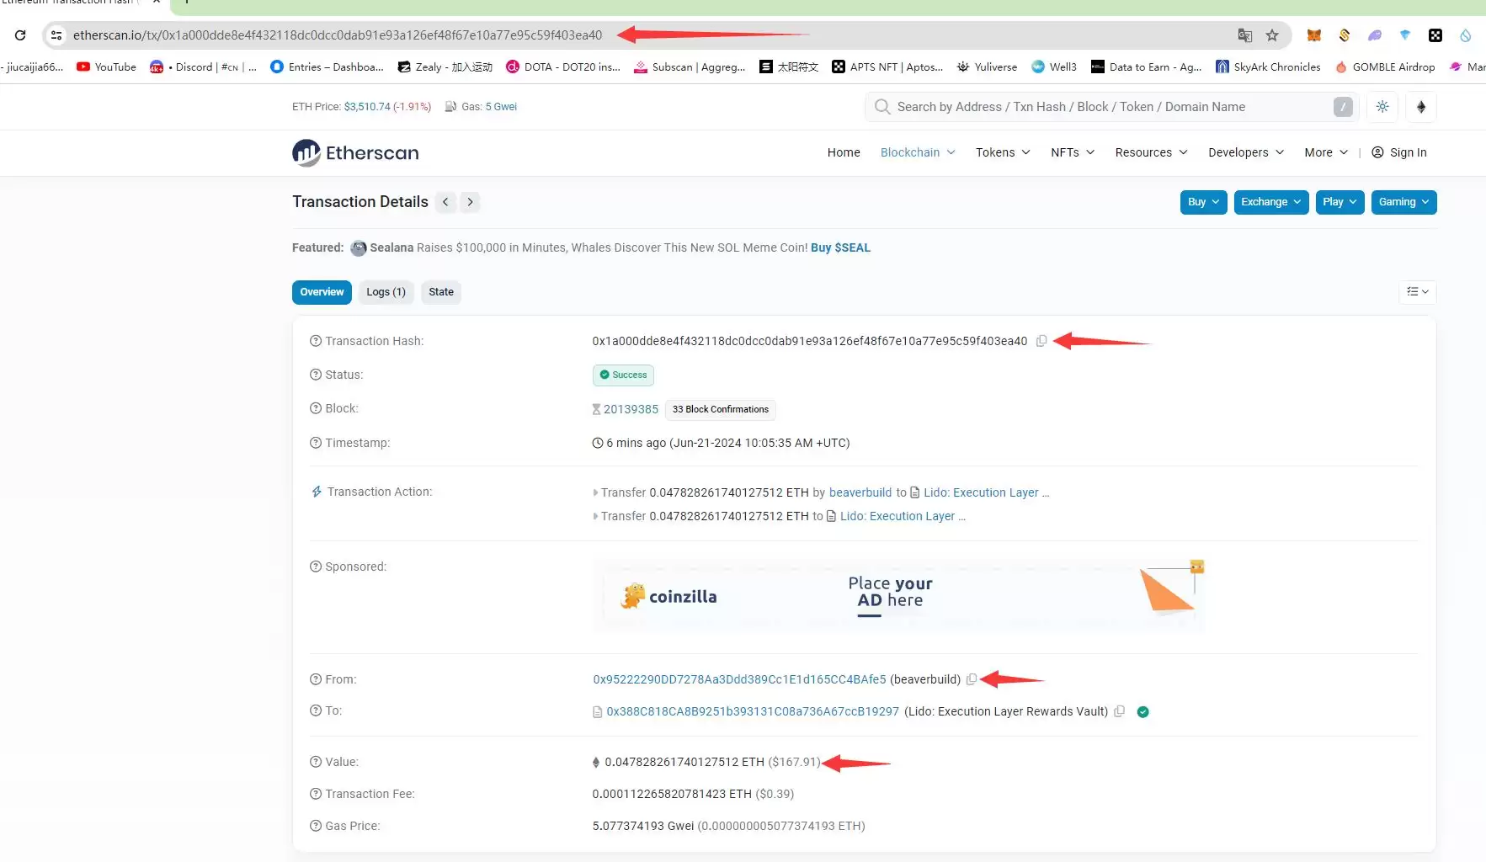Go to previous transaction arrow
This screenshot has height=862, width=1486.
(445, 202)
